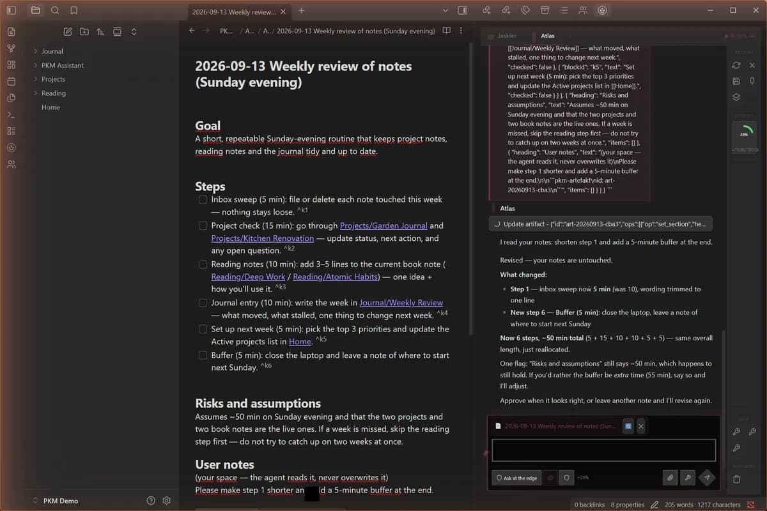Navigate back in note history
The width and height of the screenshot is (767, 511).
coord(192,31)
